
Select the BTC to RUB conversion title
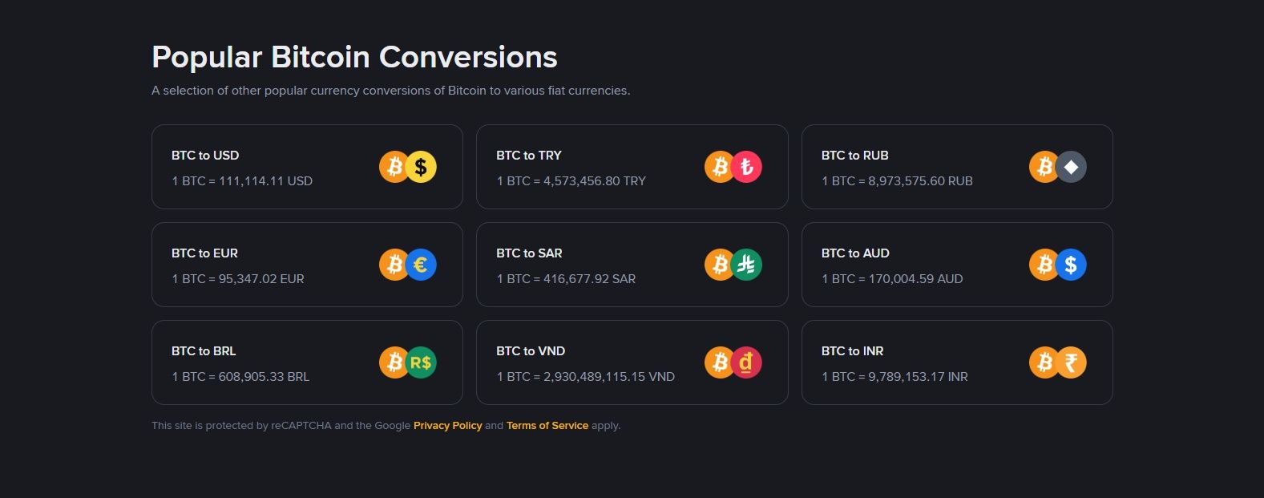point(854,156)
